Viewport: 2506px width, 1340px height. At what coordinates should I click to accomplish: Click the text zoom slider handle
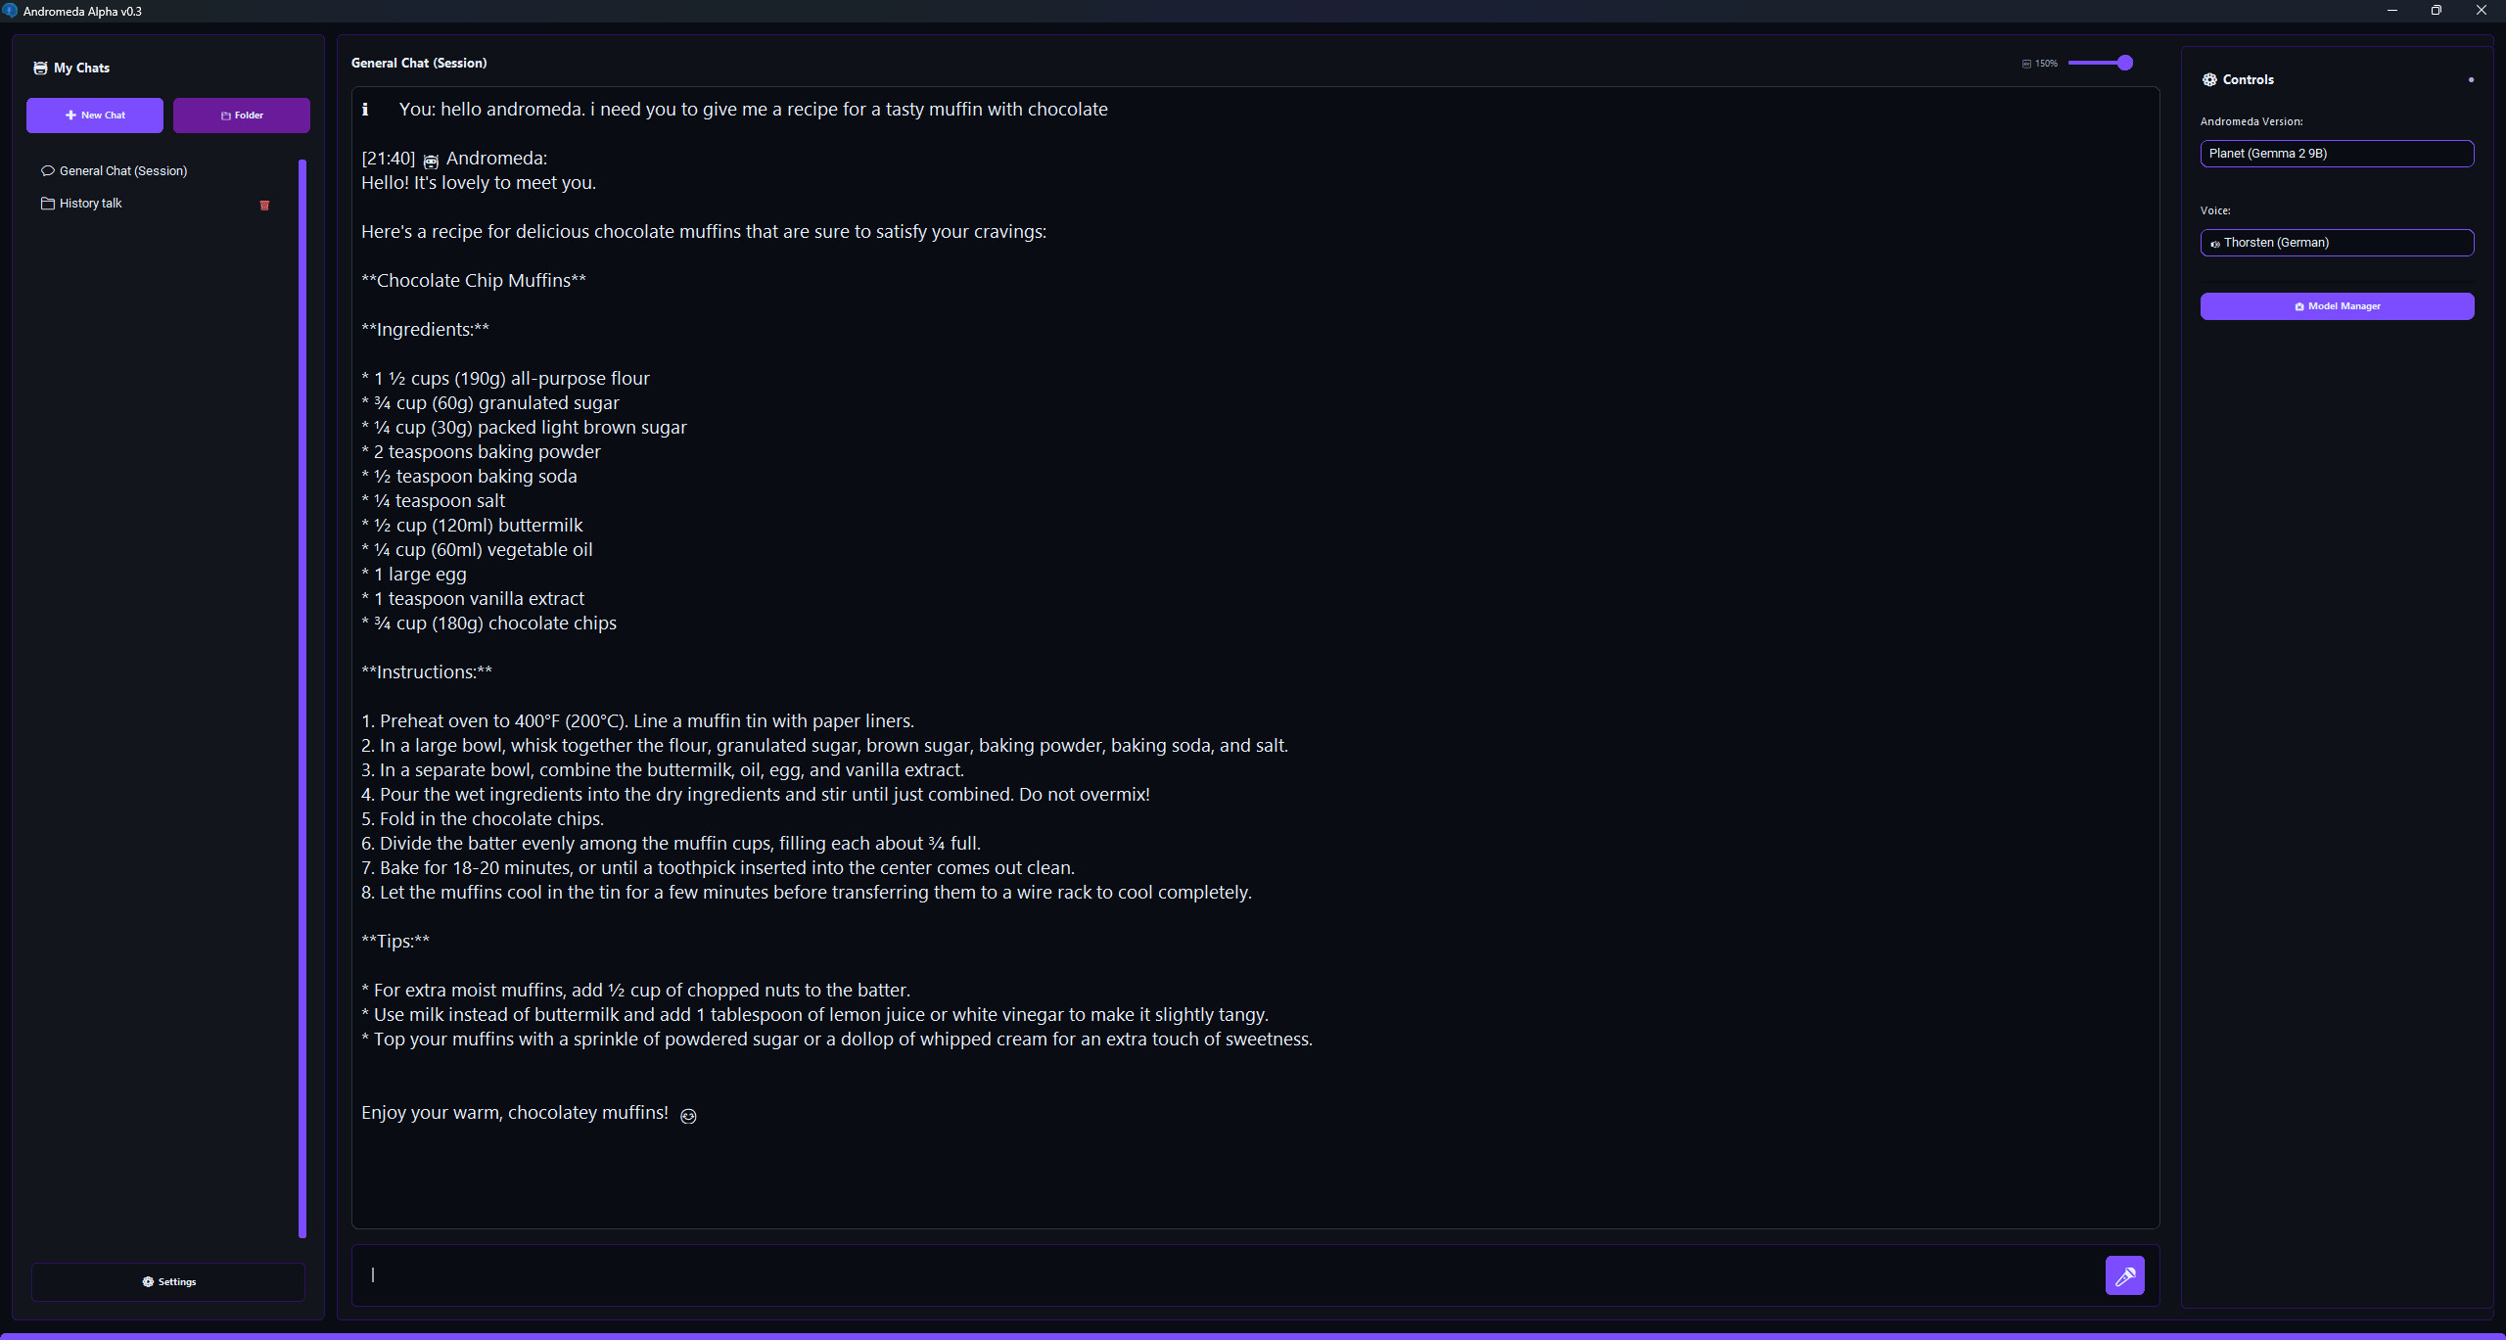(2124, 64)
